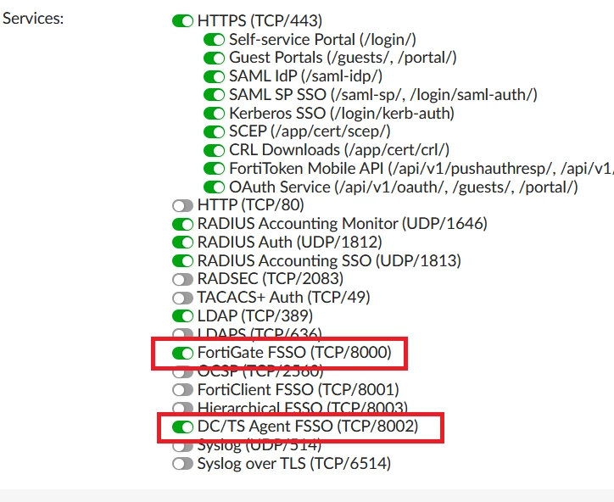
Task: Toggle DC/TS Agent FSSO (TCP/8002) switch
Action: 182,427
